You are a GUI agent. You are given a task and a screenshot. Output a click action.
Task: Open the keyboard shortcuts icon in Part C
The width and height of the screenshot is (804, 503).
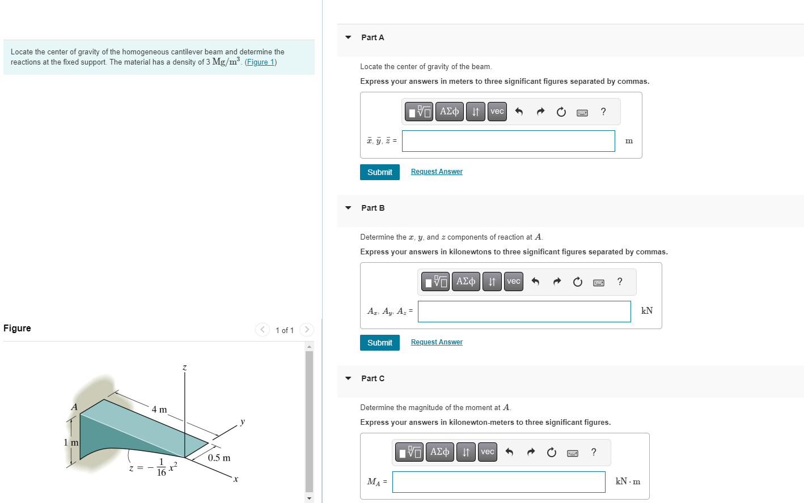(x=572, y=452)
